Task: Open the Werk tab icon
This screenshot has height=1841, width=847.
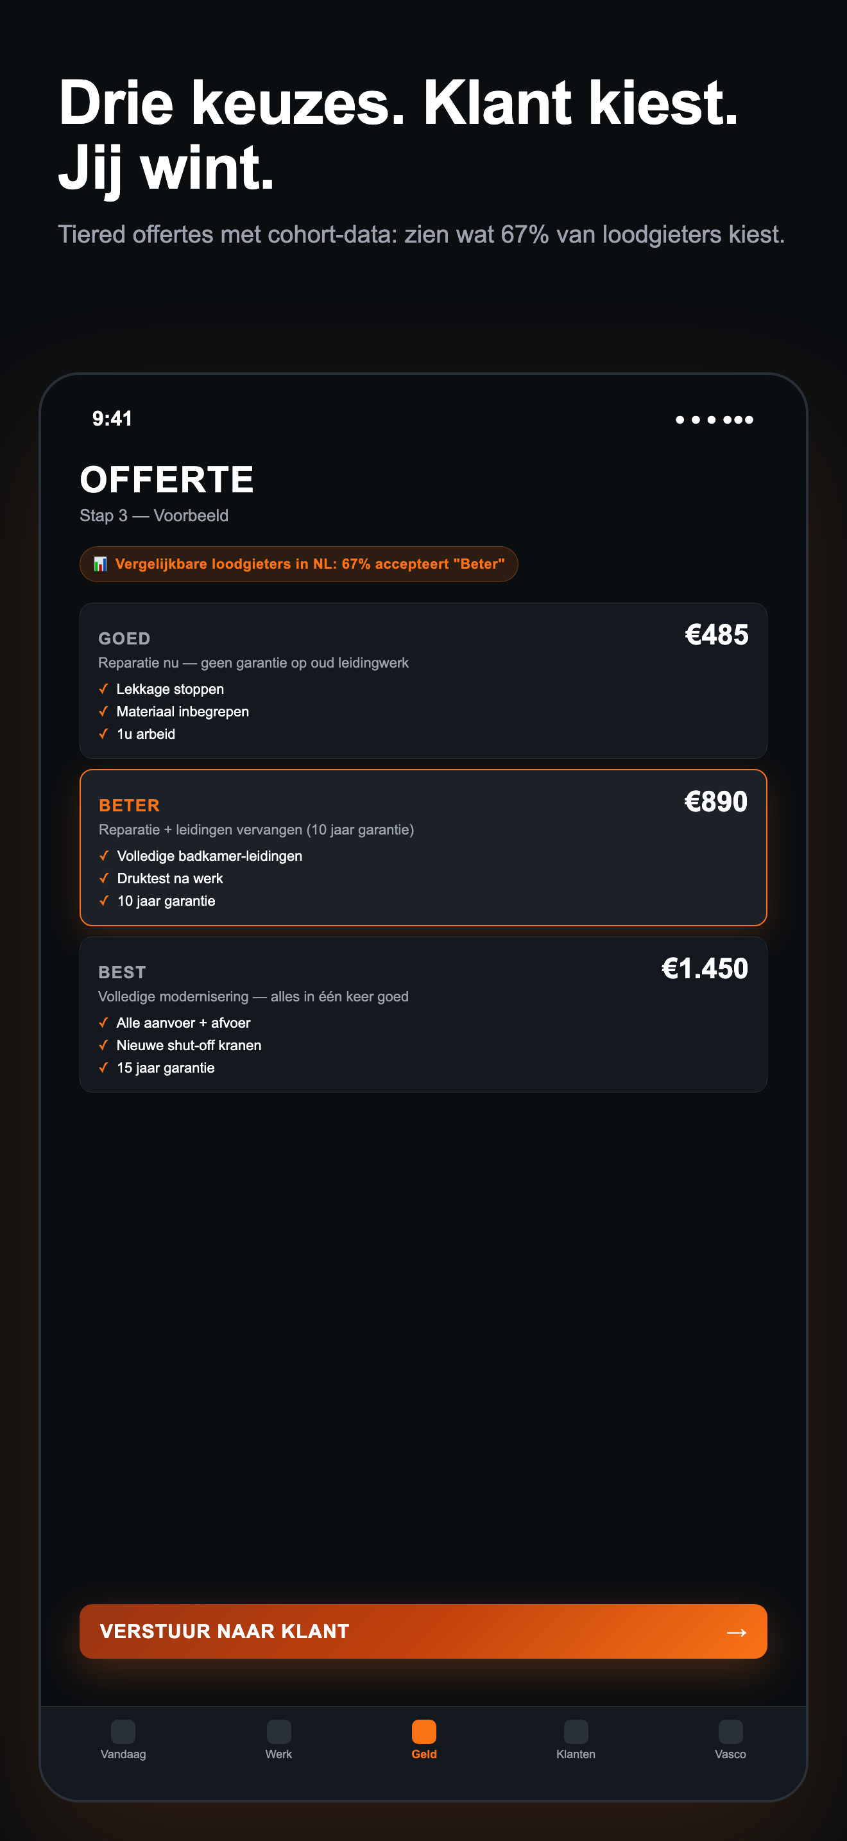Action: coord(278,1732)
